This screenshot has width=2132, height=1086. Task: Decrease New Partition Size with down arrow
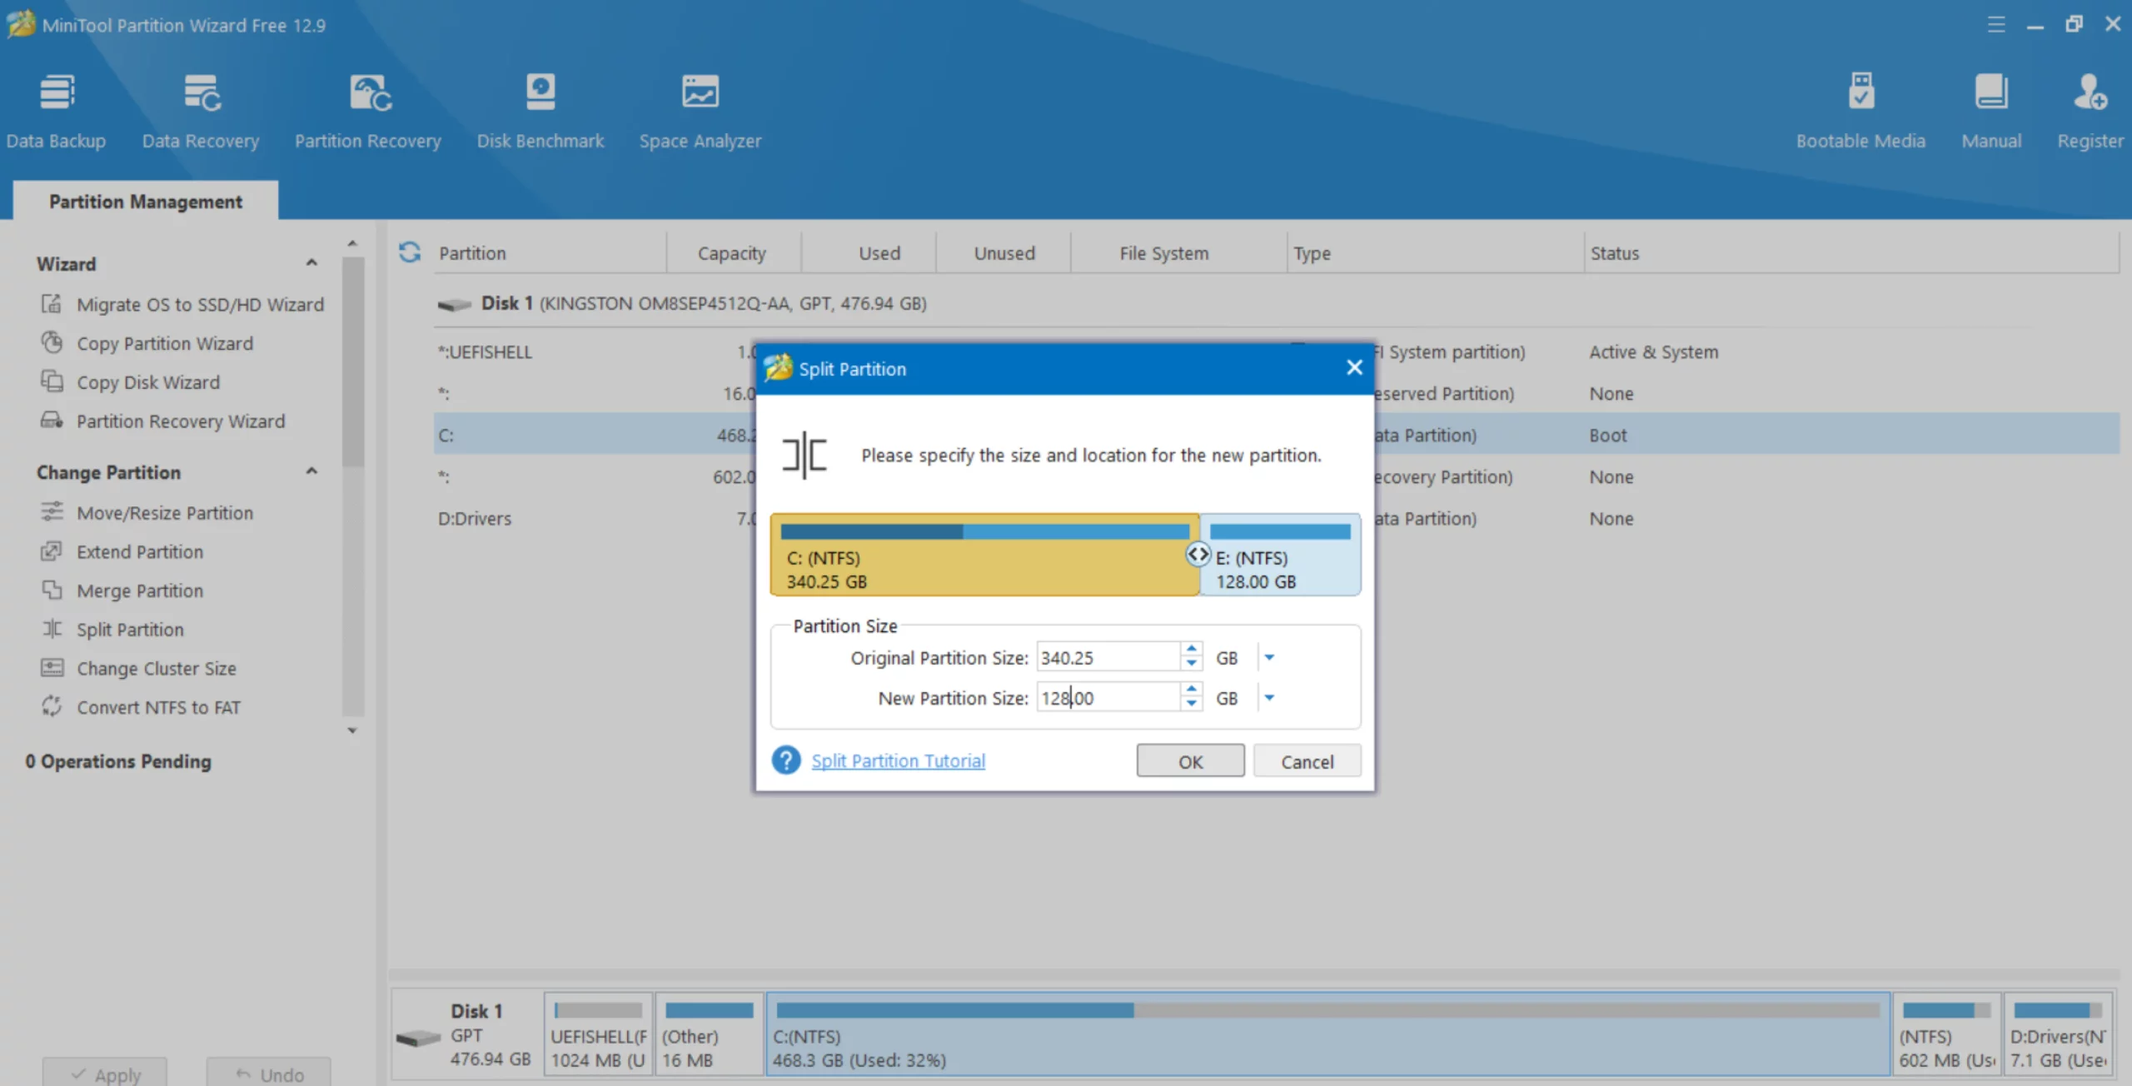tap(1192, 705)
